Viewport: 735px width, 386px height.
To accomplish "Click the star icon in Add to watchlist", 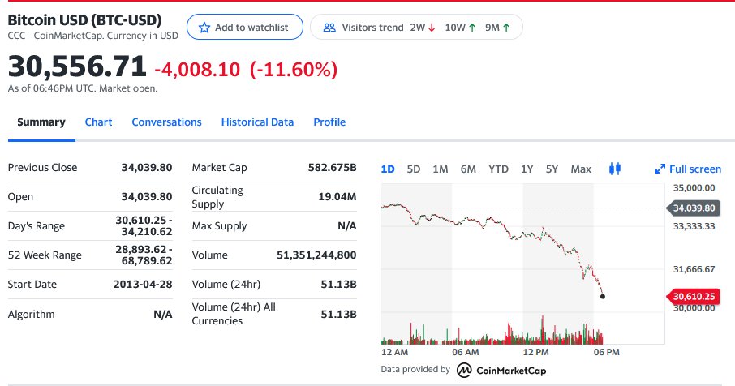I will [x=204, y=28].
